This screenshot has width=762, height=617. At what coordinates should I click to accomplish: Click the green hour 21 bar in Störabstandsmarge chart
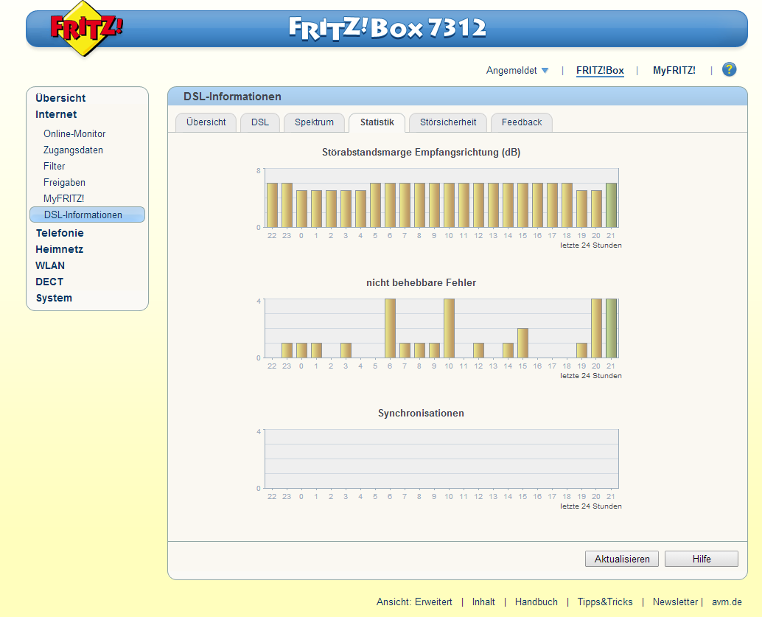pos(611,205)
